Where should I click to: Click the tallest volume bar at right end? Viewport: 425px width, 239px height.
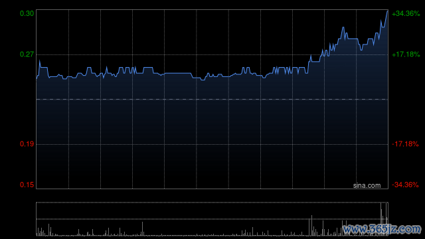(386, 219)
